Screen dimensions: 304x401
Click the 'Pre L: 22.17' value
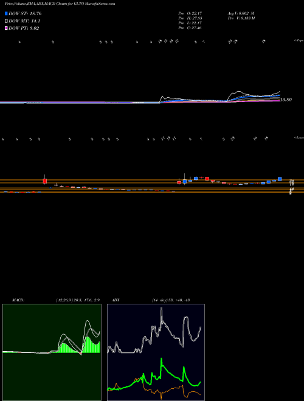(x=190, y=23)
